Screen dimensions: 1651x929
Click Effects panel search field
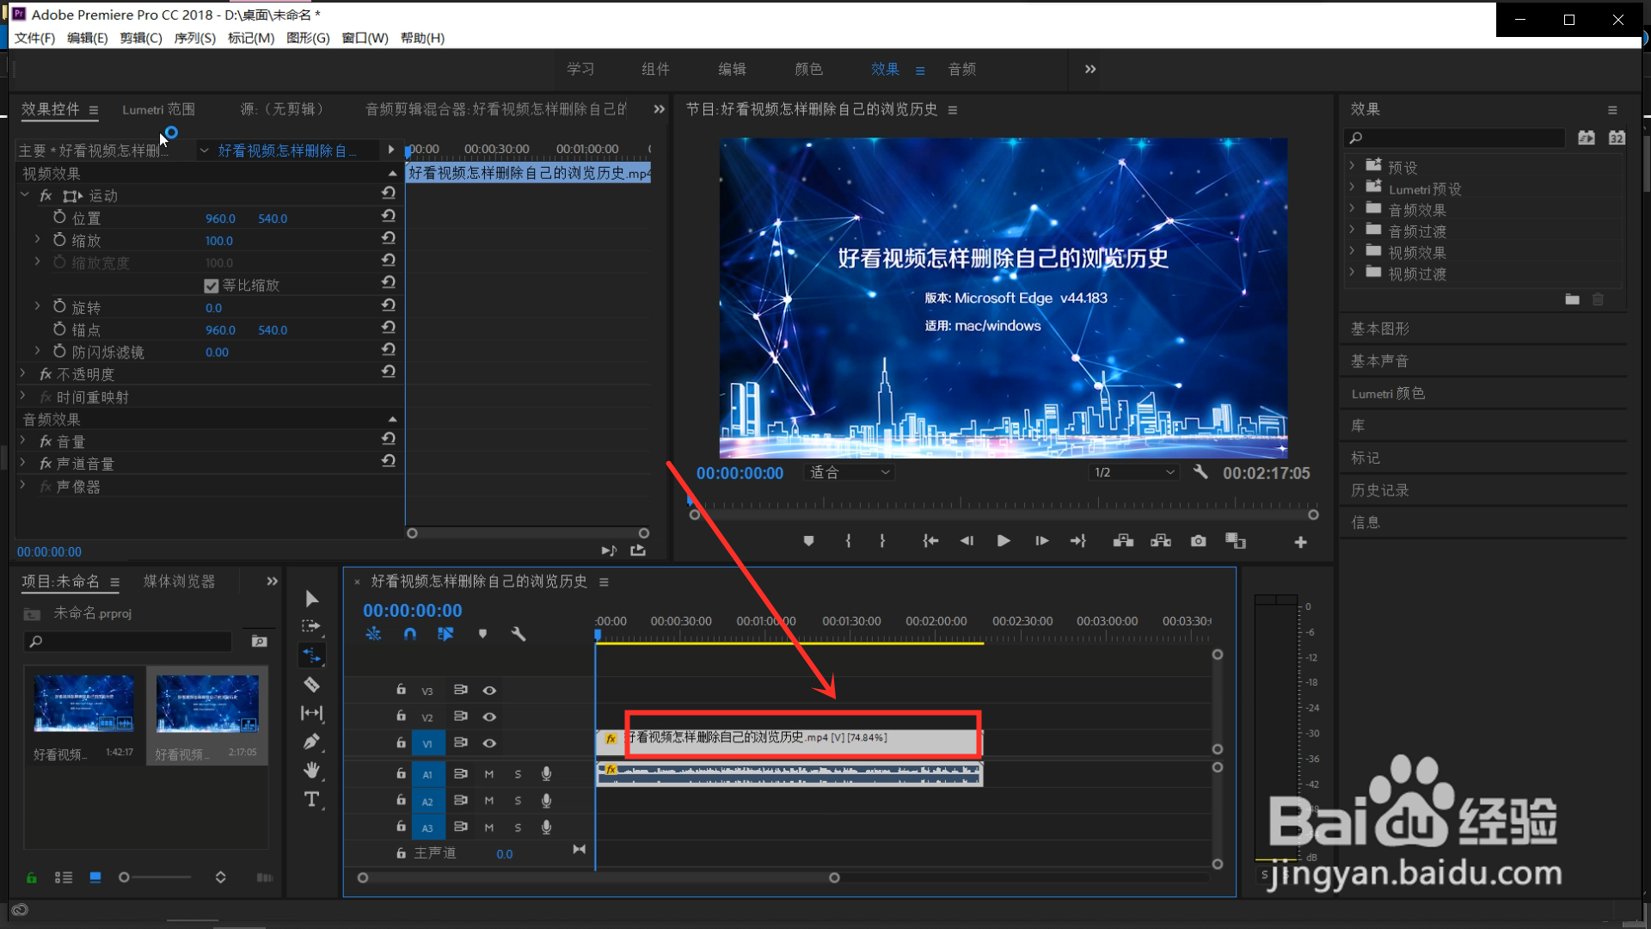[1455, 138]
